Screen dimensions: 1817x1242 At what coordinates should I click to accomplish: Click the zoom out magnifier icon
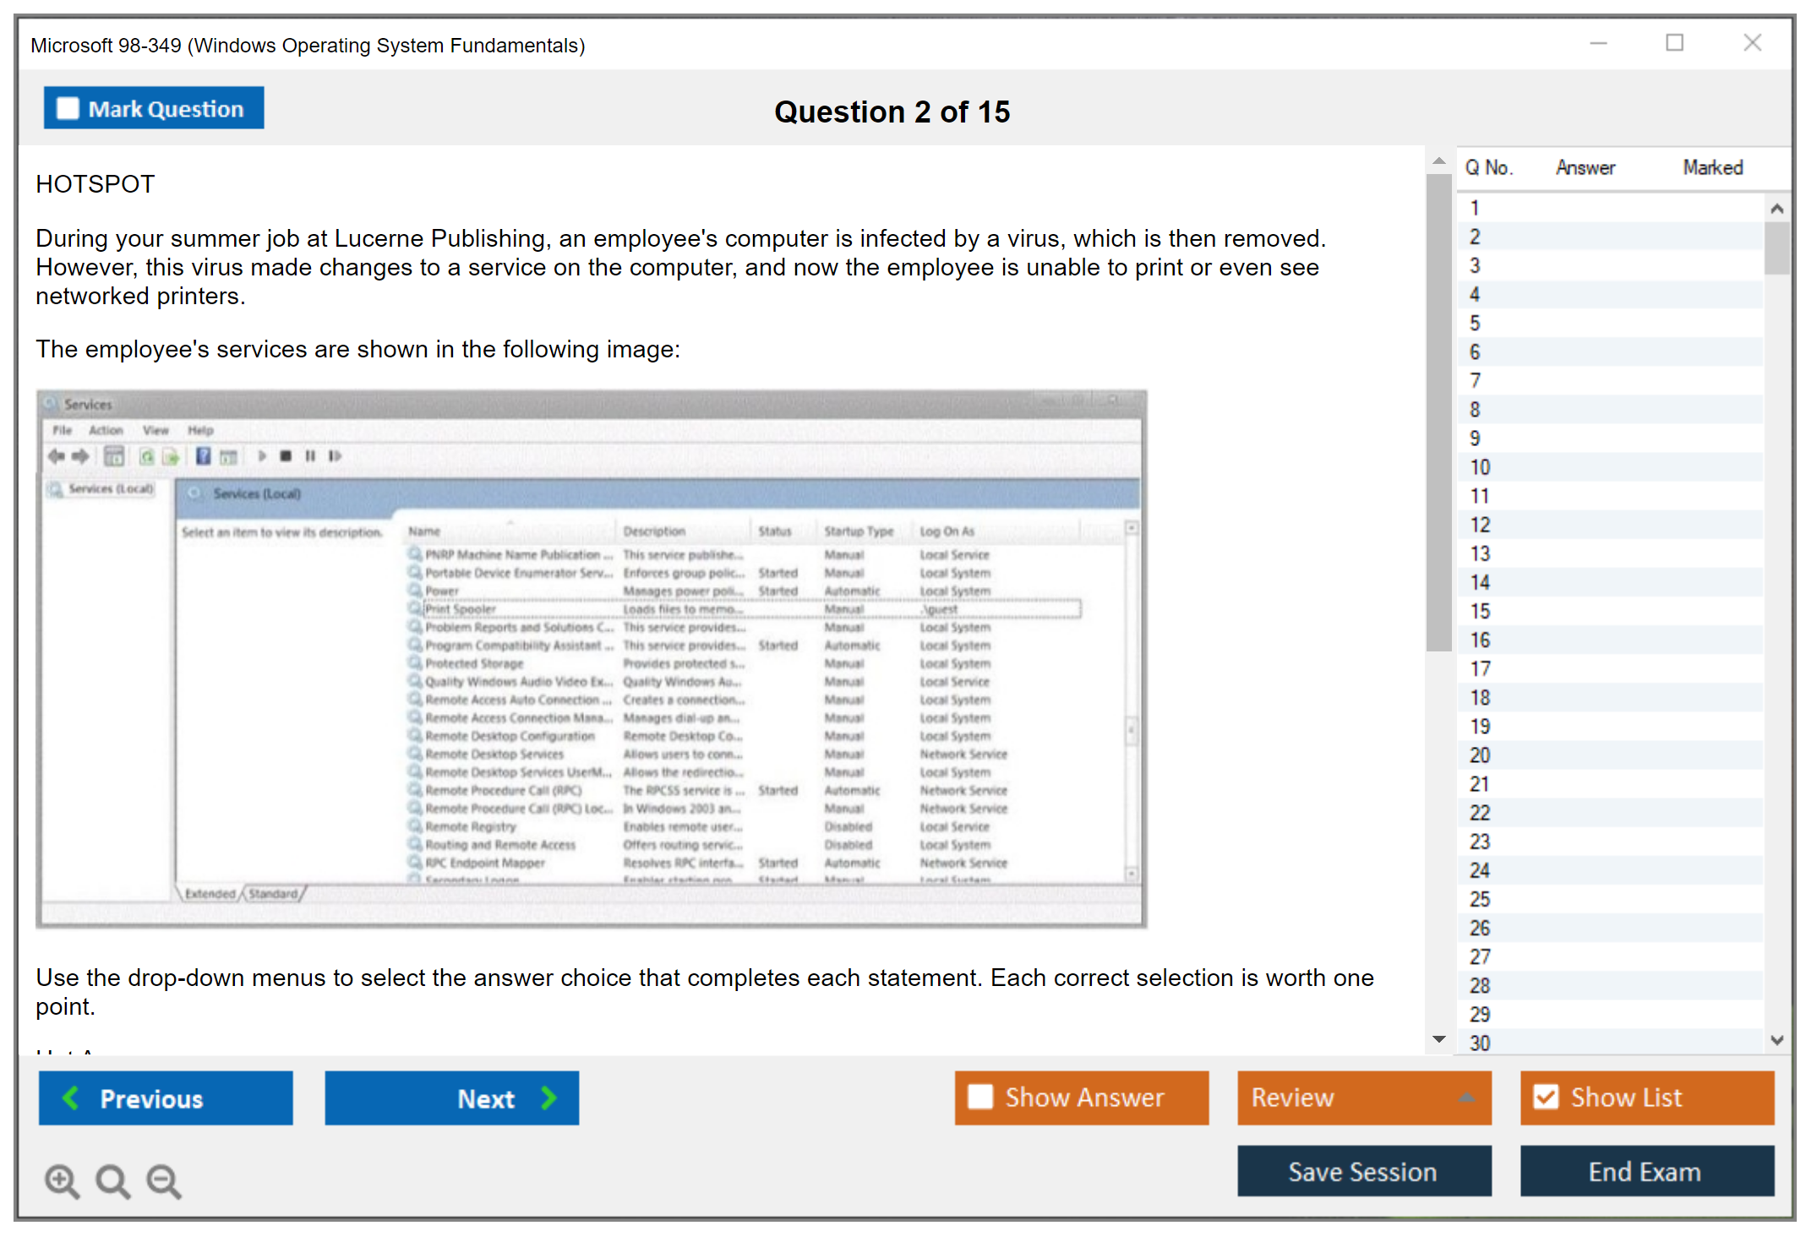pos(164,1180)
